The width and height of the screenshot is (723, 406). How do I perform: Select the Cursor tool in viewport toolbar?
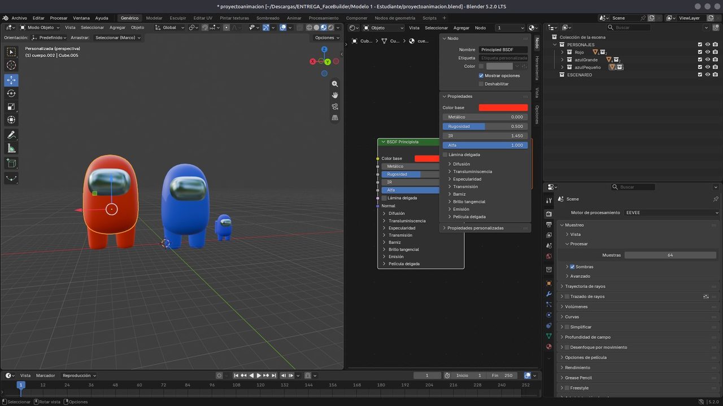pos(11,65)
